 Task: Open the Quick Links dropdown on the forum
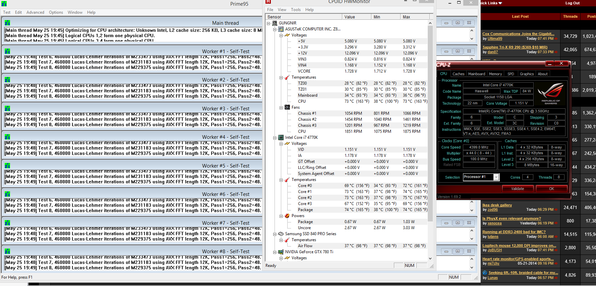[x=491, y=3]
